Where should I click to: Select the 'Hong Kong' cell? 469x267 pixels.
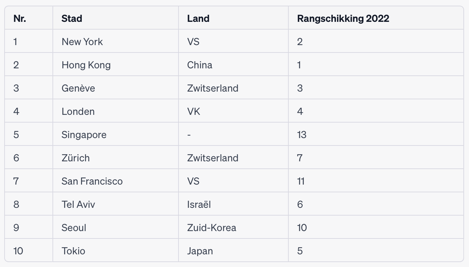tap(86, 65)
